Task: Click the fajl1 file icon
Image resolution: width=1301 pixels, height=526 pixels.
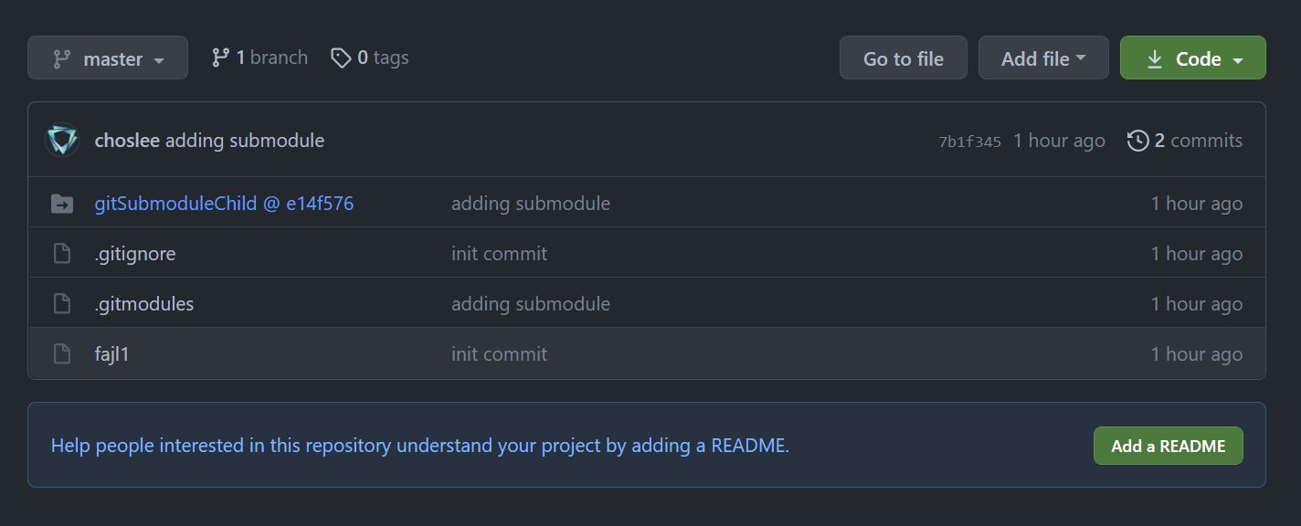Action: tap(62, 354)
